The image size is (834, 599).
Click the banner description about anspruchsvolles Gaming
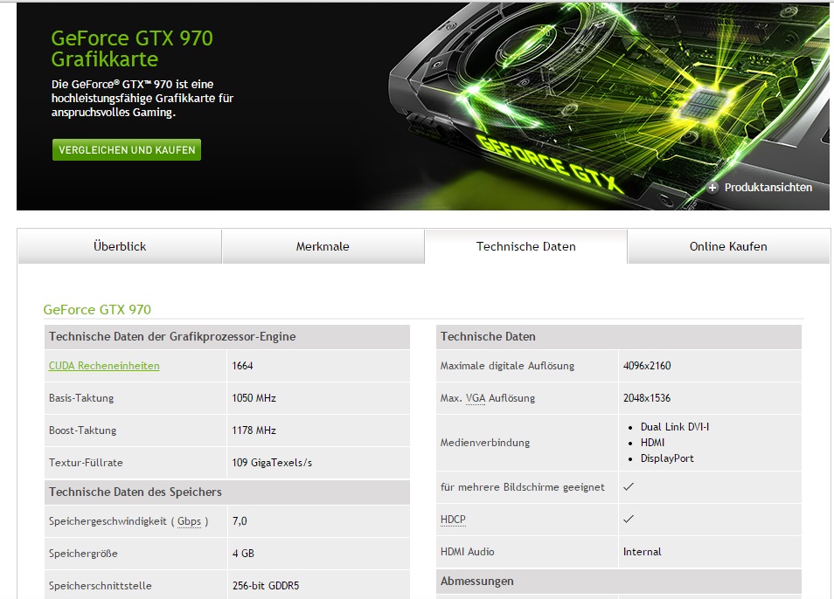[142, 99]
